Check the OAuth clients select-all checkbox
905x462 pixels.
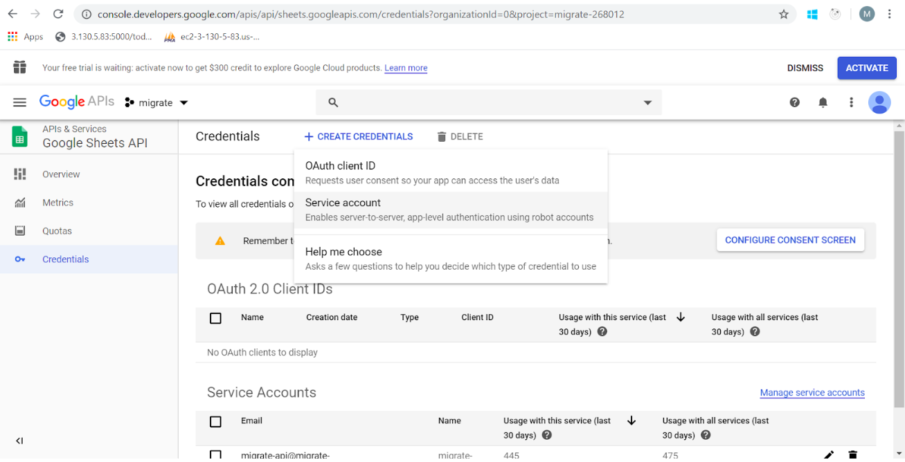coord(215,318)
